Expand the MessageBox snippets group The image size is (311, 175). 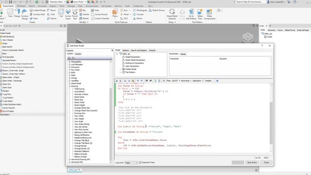click(69, 62)
